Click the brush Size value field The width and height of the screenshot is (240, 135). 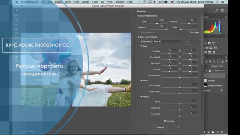(x=163, y=20)
